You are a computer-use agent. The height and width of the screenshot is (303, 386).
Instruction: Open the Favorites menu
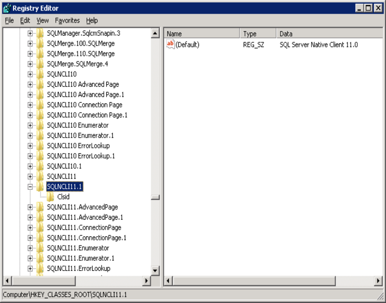pyautogui.click(x=67, y=21)
